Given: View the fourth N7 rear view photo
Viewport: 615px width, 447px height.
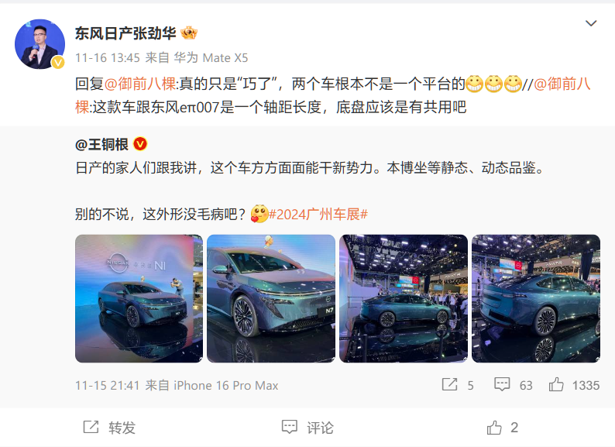Looking at the screenshot, I should point(536,298).
